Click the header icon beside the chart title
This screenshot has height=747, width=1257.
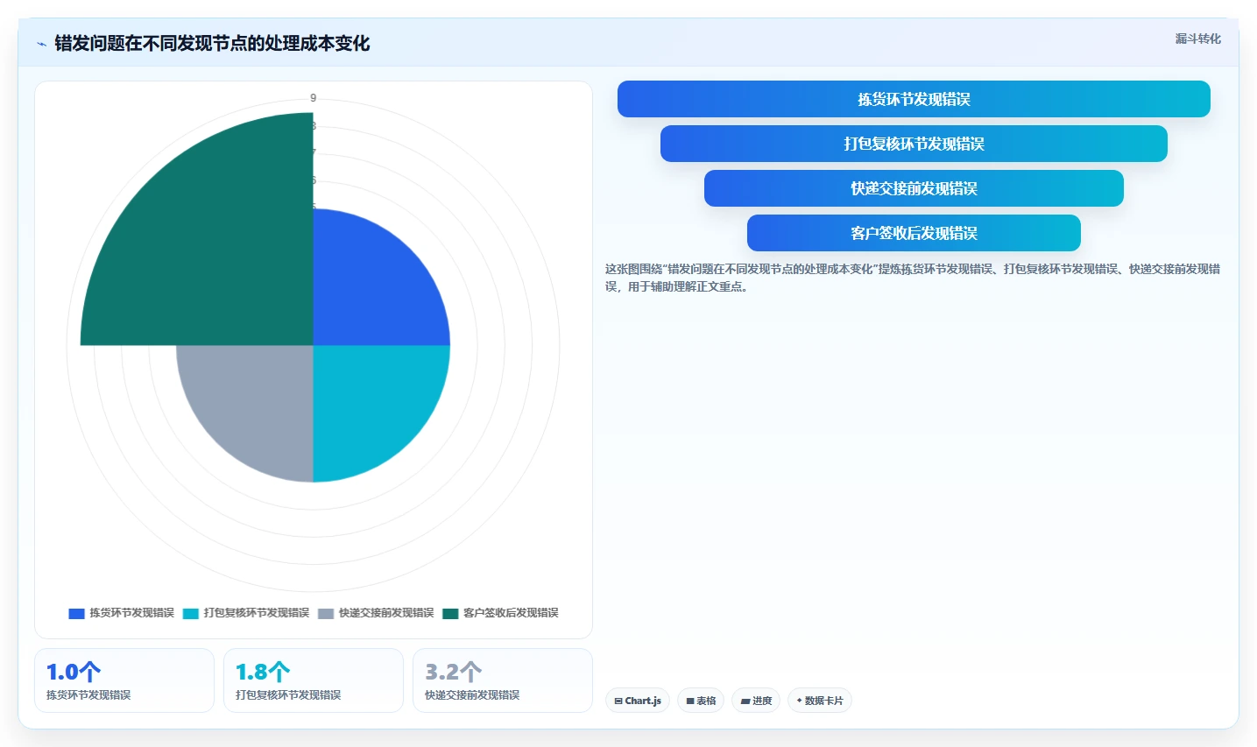click(x=41, y=44)
